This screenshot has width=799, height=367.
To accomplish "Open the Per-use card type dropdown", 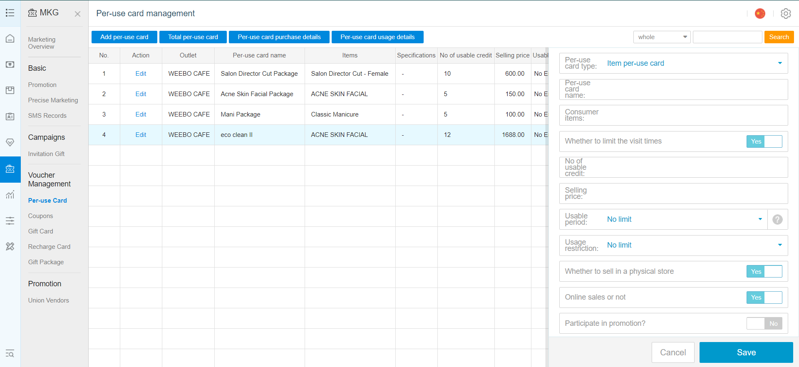I will point(673,63).
